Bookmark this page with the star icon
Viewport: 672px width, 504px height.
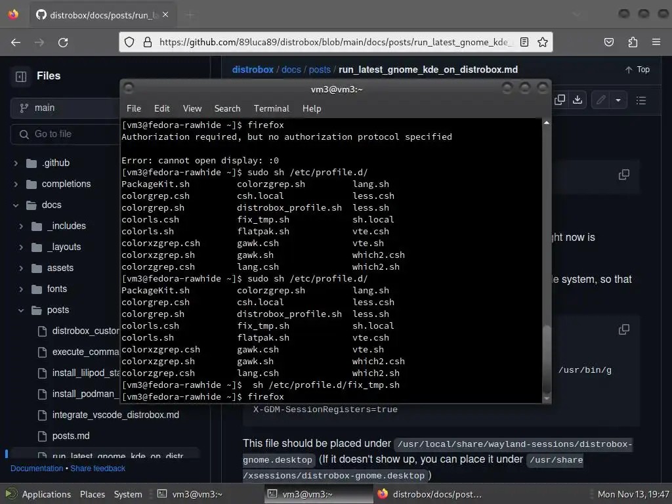543,42
